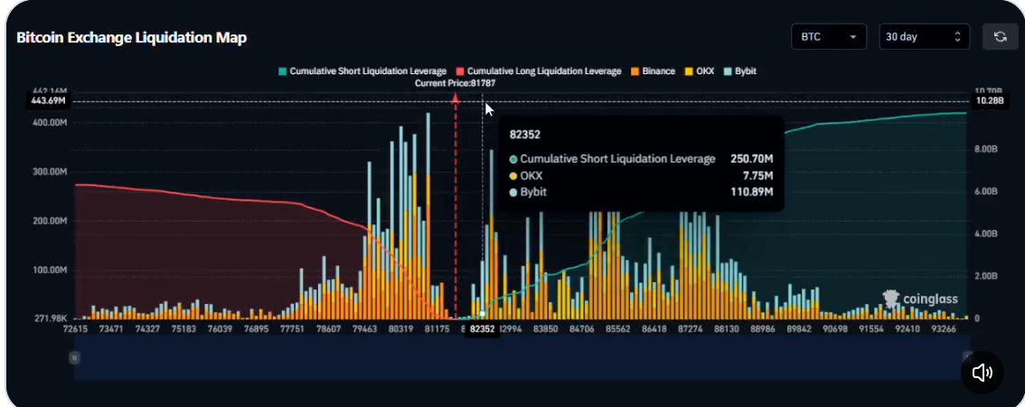Toggle the speaker mute button
The image size is (1025, 407).
click(983, 373)
